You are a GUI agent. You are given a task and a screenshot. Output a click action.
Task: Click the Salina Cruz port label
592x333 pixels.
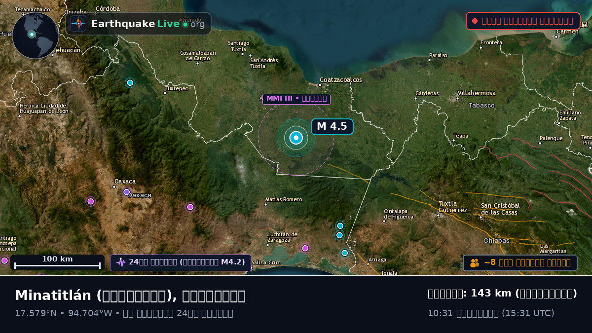(266, 262)
